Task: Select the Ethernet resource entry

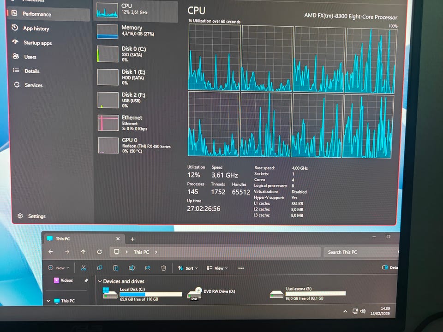Action: point(136,123)
